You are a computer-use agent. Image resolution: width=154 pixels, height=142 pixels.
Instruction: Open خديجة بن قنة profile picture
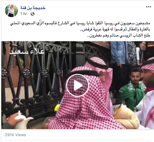[12, 11]
